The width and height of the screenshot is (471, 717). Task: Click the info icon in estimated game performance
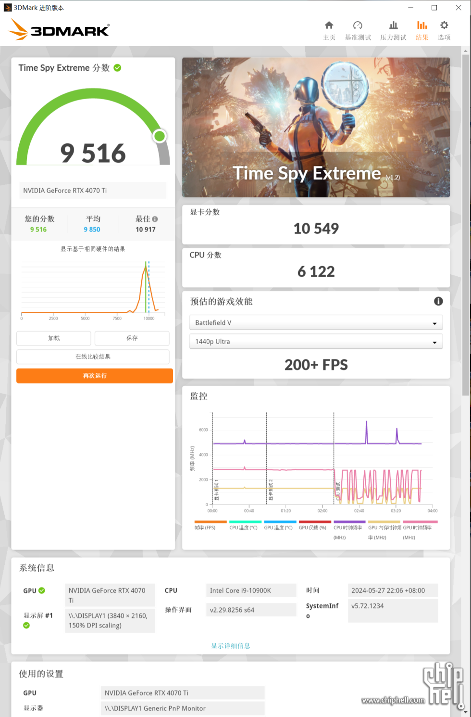coord(438,301)
